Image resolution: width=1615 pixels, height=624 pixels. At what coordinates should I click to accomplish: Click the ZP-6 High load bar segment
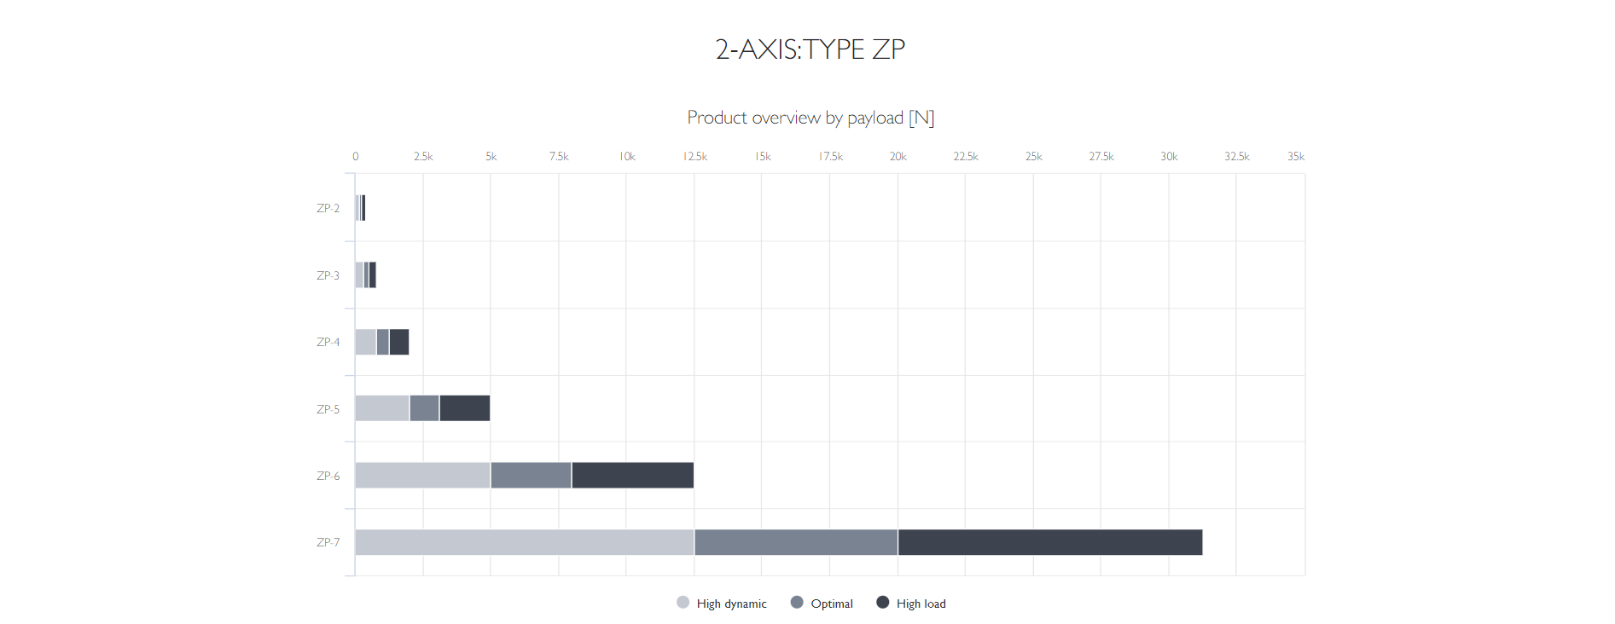632,476
